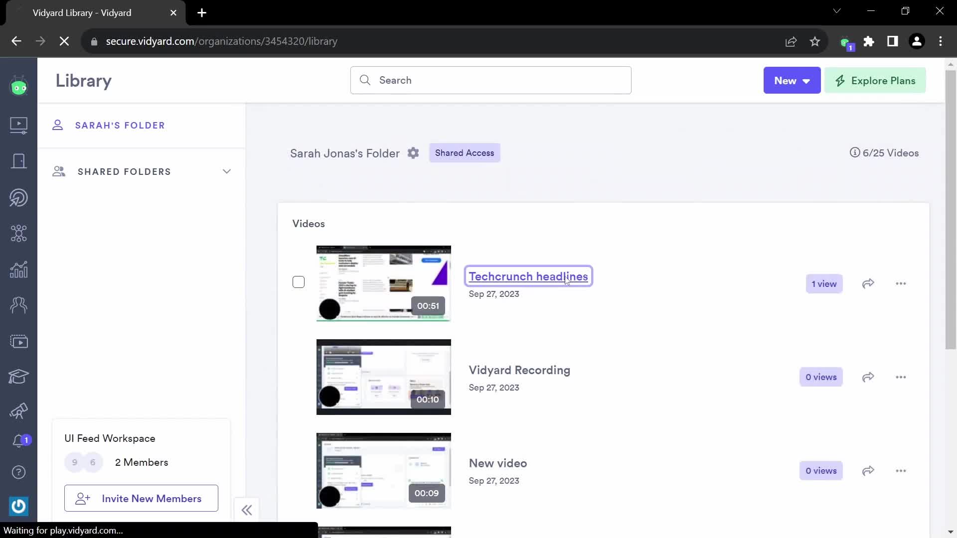Open the Chrome three-dot menu
Screen dimensions: 957x538
[941, 41]
